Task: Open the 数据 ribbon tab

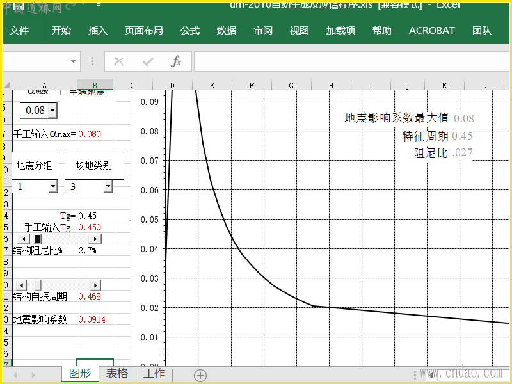Action: [x=227, y=30]
